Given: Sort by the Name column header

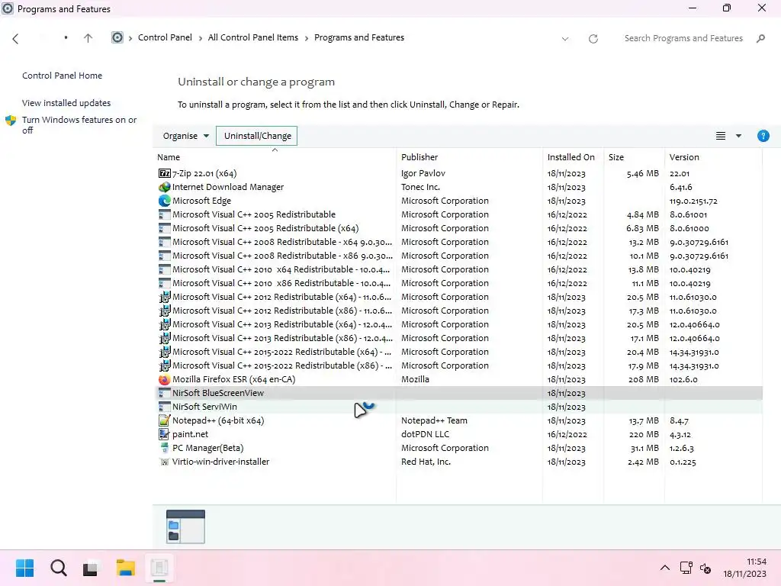Looking at the screenshot, I should [x=275, y=157].
